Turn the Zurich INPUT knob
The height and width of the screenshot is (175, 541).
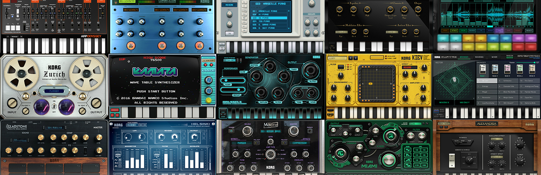(x=12, y=103)
